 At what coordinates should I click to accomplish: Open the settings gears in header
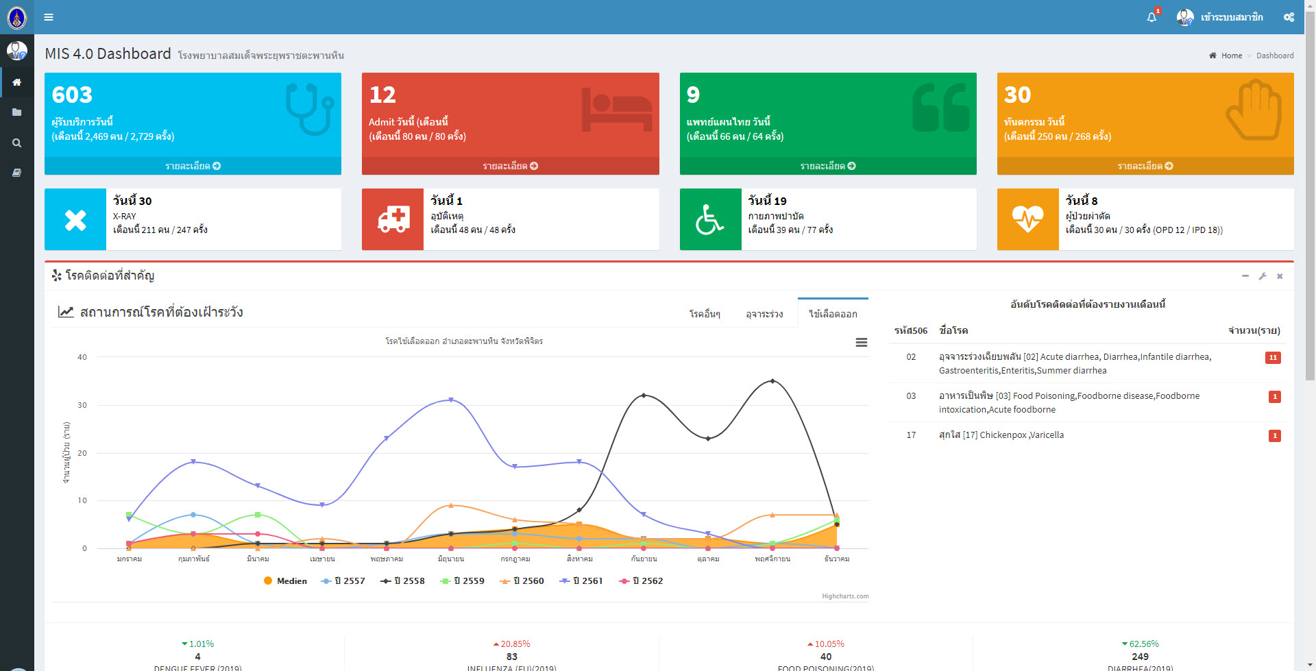[x=1289, y=17]
